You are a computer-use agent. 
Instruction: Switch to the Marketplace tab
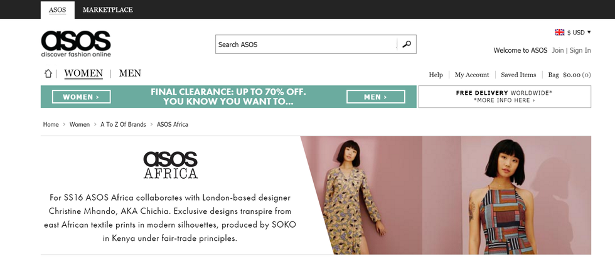pos(107,9)
